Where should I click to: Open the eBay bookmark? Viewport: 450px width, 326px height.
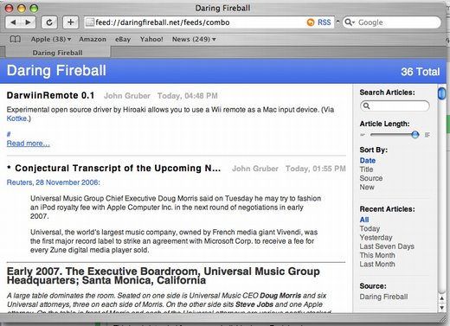[x=123, y=39]
